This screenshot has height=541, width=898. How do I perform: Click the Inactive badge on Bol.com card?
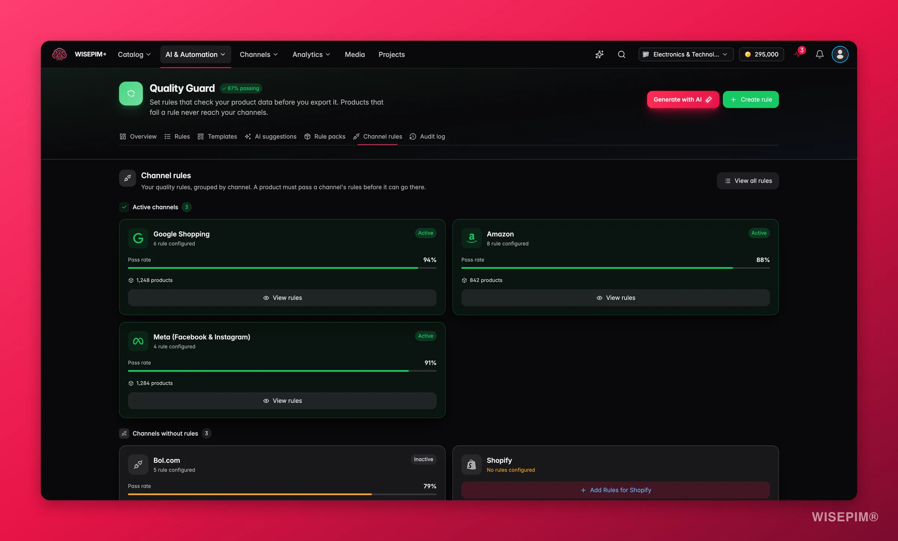[424, 459]
